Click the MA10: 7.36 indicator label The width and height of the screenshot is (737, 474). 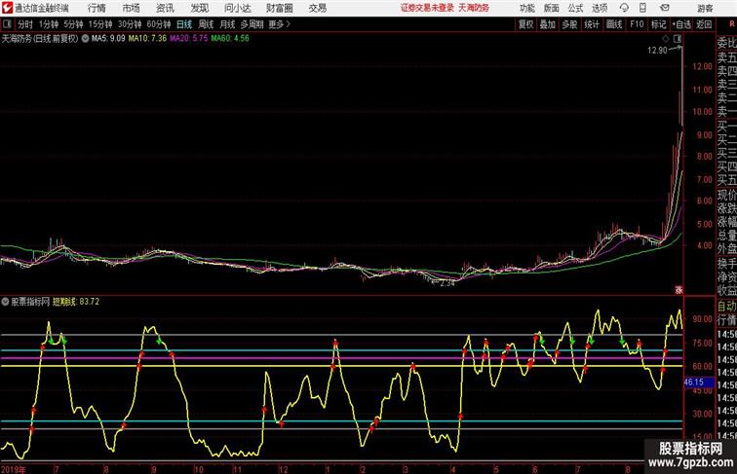[x=147, y=39]
